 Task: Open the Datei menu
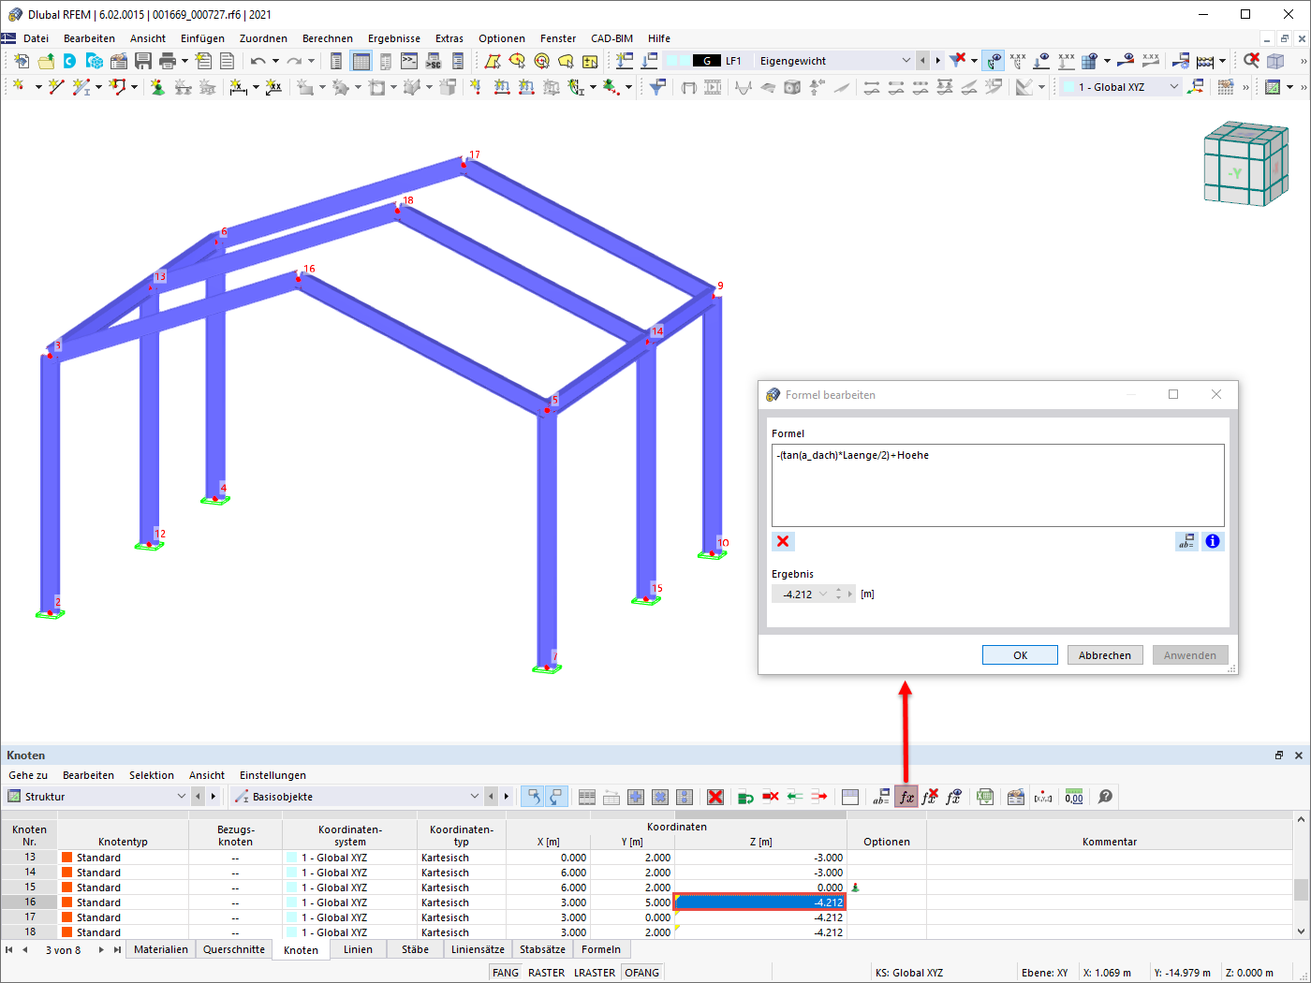click(x=37, y=38)
